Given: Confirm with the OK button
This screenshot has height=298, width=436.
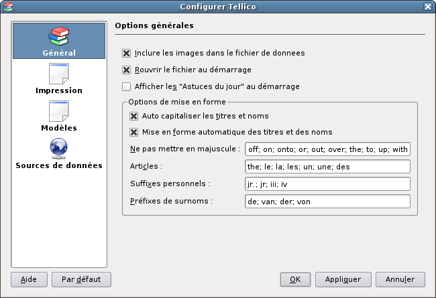Looking at the screenshot, I should (295, 279).
